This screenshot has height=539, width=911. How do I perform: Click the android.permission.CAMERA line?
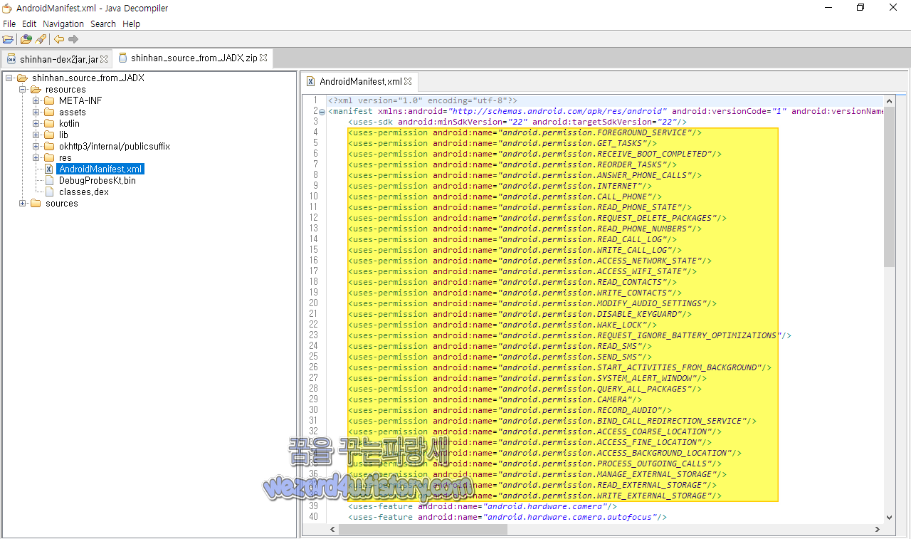[x=495, y=399]
